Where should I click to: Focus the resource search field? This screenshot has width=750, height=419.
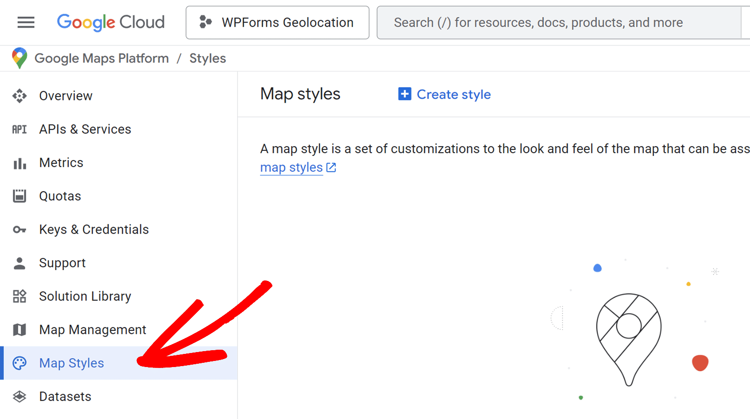click(559, 22)
